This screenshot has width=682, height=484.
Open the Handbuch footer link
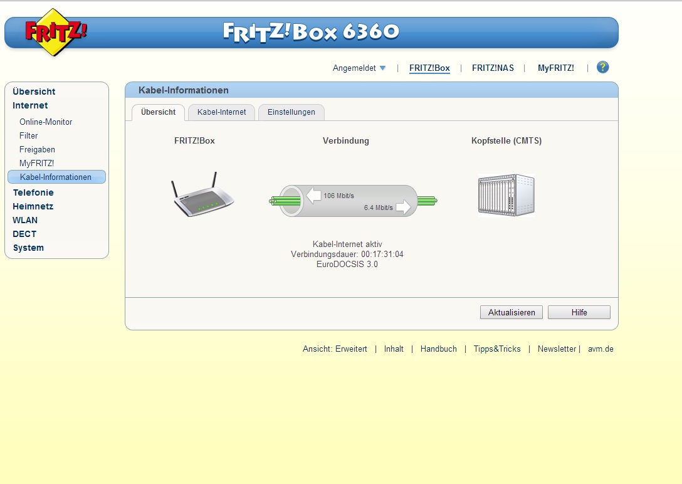[438, 349]
